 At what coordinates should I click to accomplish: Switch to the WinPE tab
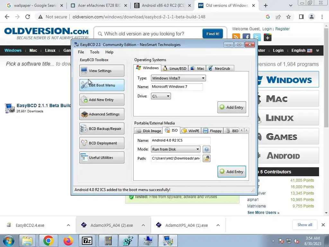[191, 131]
